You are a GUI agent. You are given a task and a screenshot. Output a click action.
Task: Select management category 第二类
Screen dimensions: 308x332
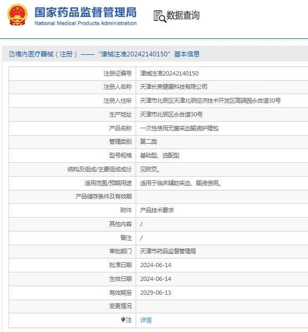[x=148, y=142]
